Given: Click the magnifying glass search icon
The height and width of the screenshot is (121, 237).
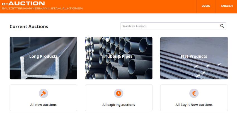Looking at the screenshot, I should tap(222, 26).
